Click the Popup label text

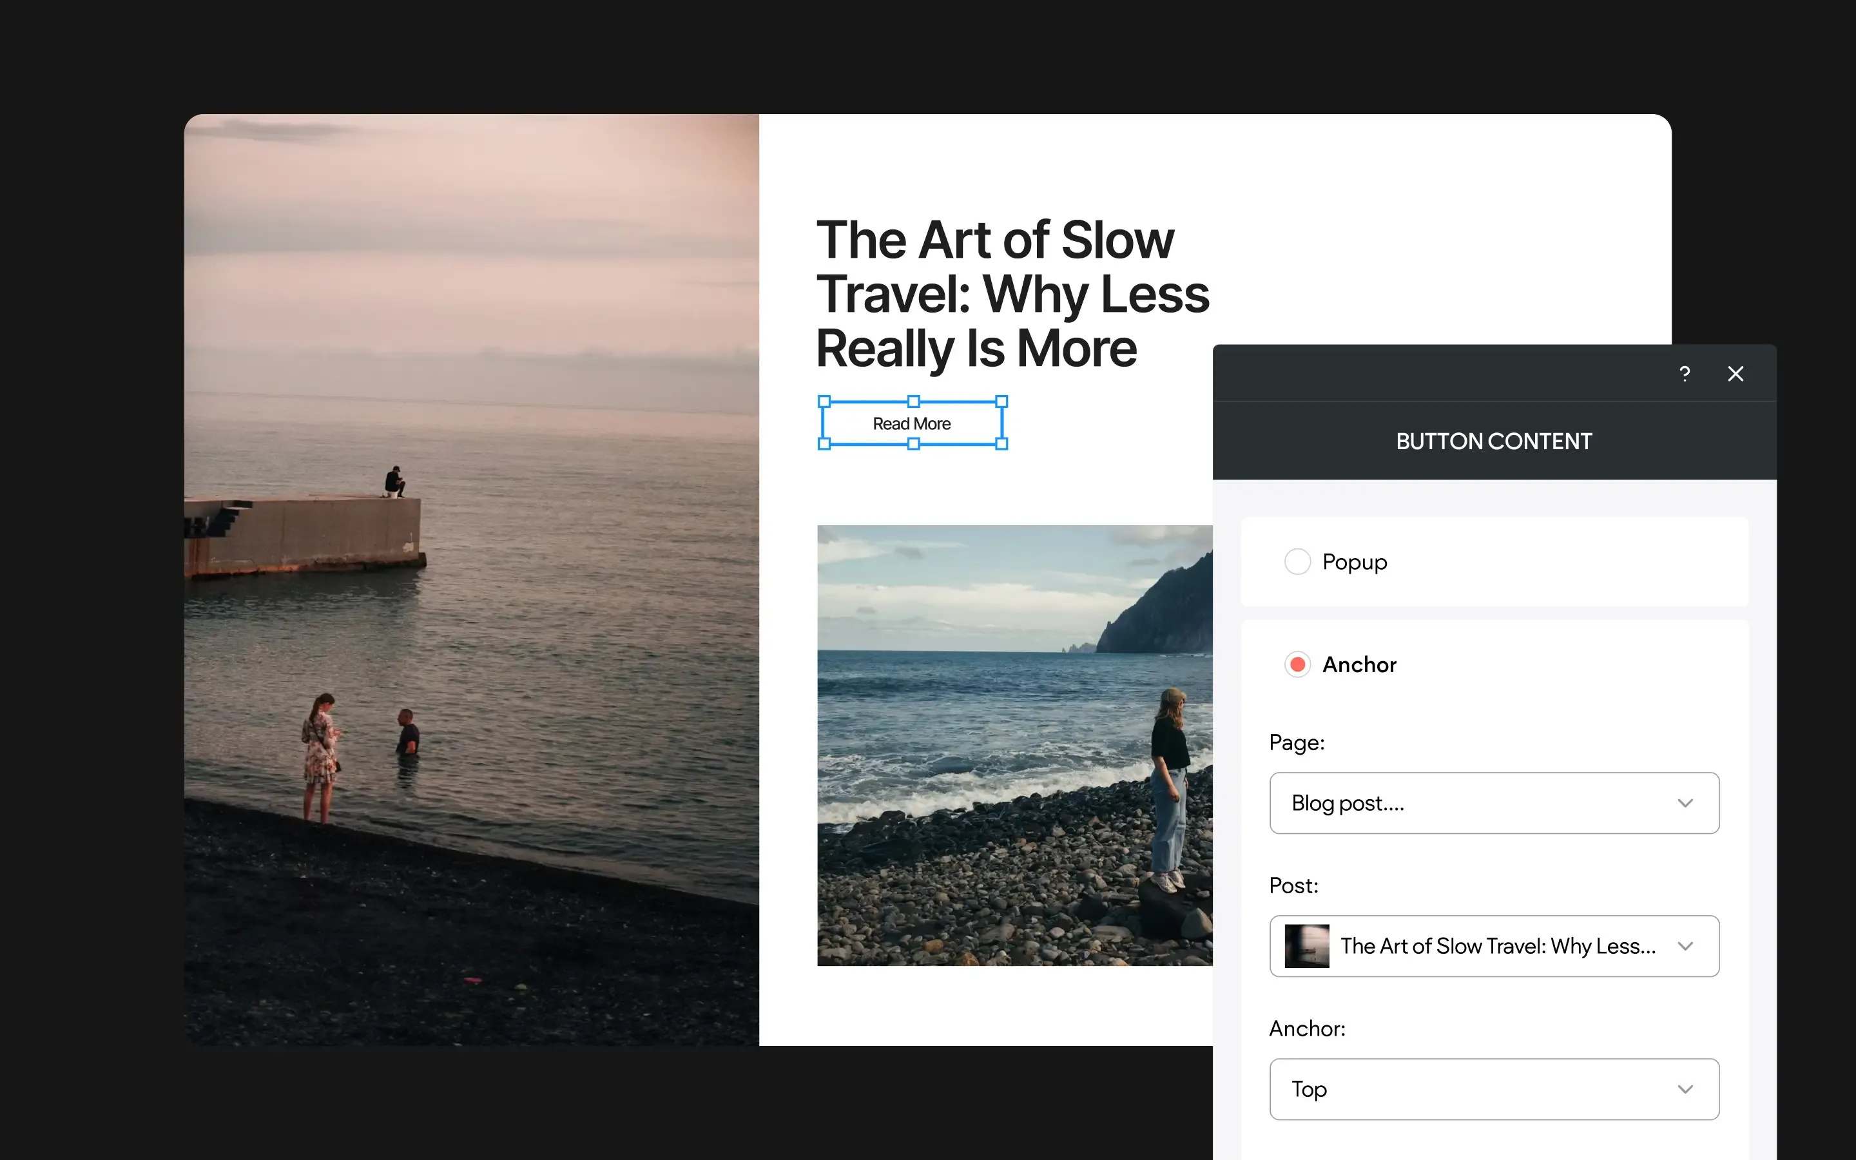point(1355,563)
